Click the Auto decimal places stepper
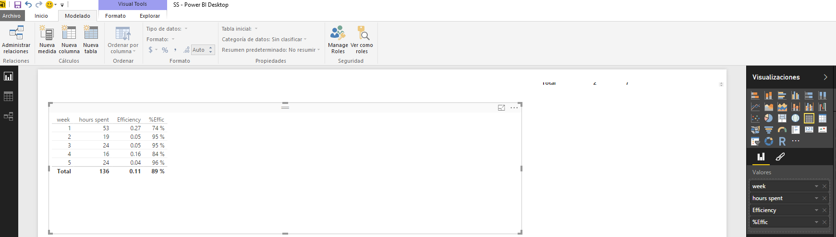 [x=211, y=50]
